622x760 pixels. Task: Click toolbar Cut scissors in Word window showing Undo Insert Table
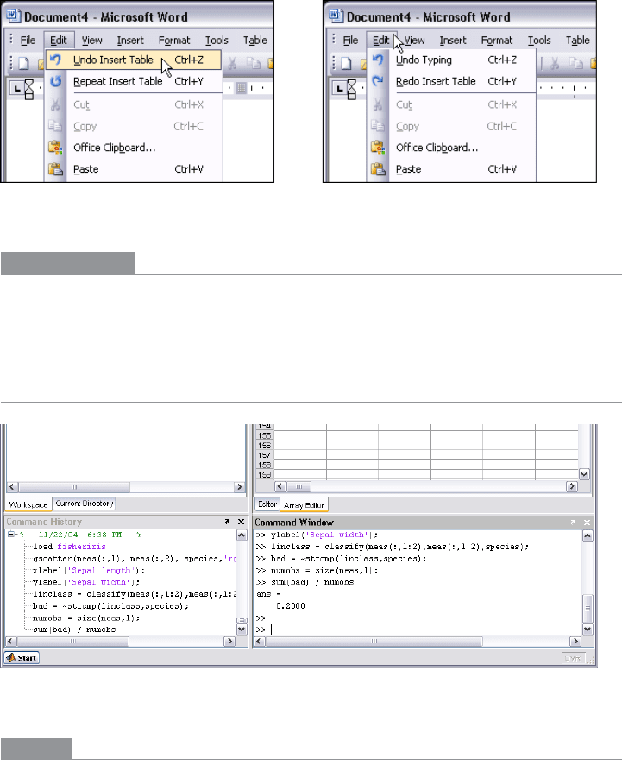click(232, 64)
